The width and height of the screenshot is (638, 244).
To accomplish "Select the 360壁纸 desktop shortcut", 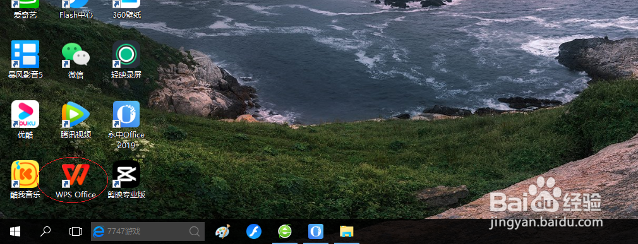I will (126, 9).
